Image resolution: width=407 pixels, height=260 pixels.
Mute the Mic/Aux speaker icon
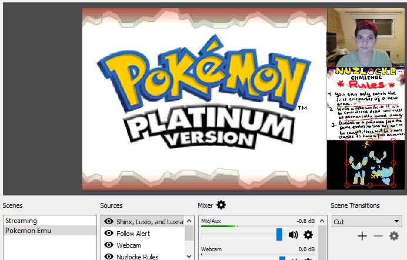coord(293,235)
